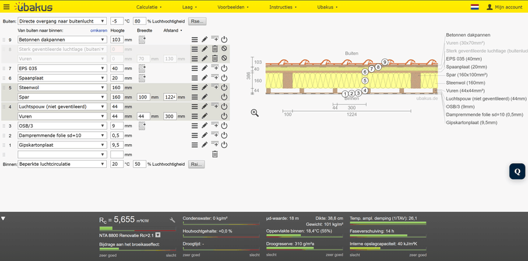Open the Mijn account user icon
The width and height of the screenshot is (528, 261).
[490, 7]
